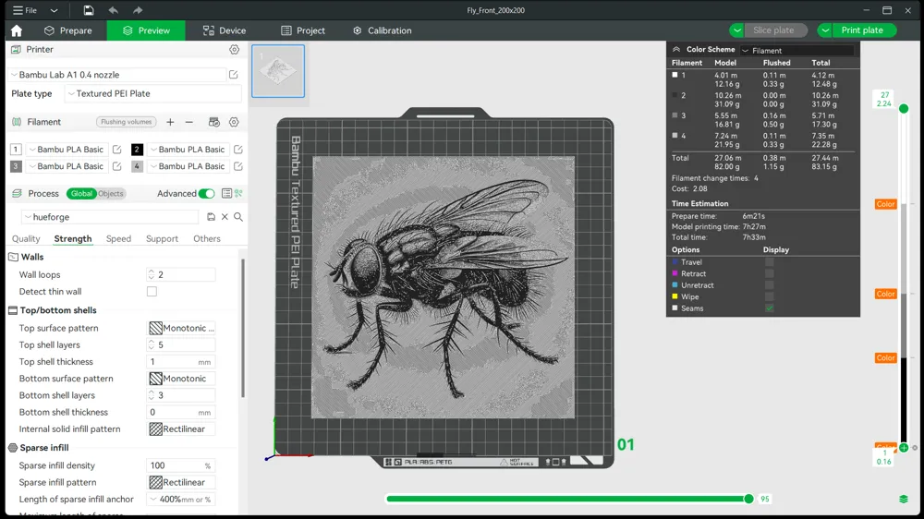Open the Bottom surface pattern dropdown
The height and width of the screenshot is (519, 924).
(x=181, y=379)
